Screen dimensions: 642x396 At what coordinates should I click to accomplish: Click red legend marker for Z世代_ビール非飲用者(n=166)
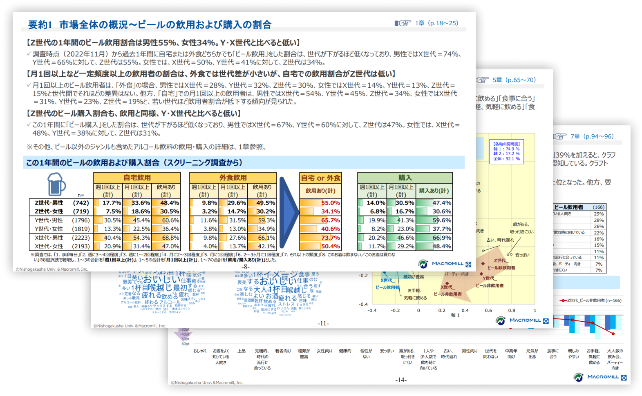click(x=563, y=300)
